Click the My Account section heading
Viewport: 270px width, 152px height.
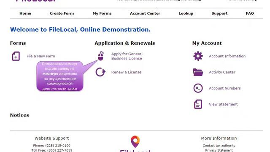pos(207,43)
